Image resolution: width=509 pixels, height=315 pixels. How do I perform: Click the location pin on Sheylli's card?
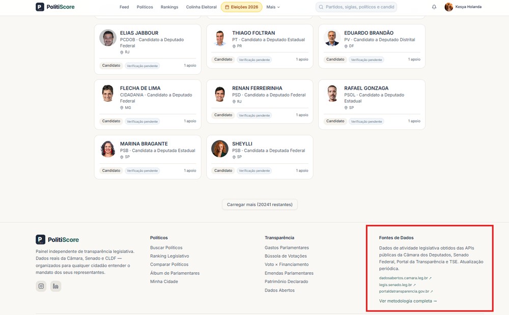[234, 157]
